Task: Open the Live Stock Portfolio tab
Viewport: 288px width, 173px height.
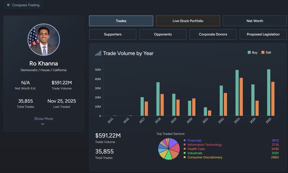Action: (x=188, y=21)
